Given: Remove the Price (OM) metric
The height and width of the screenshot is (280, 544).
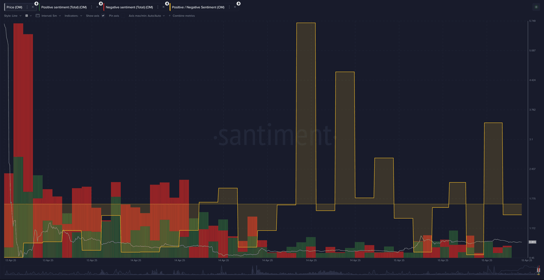Looking at the screenshot, I should pyautogui.click(x=33, y=7).
